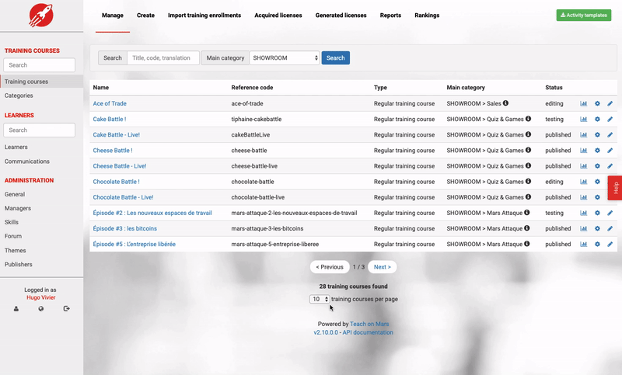This screenshot has height=375, width=622.
Task: Switch to the Manage tab
Action: (x=113, y=16)
